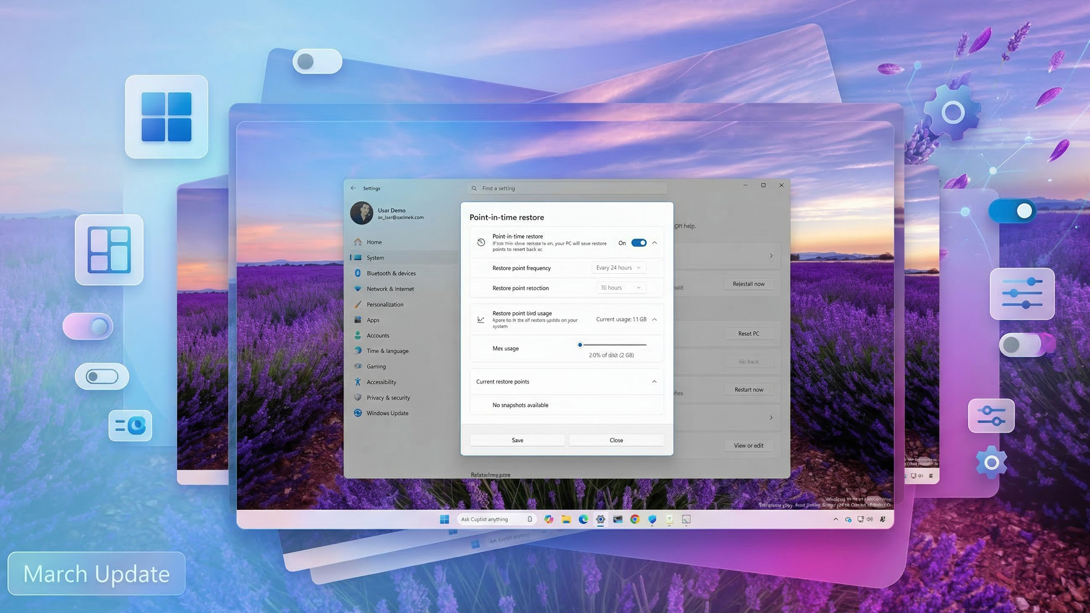This screenshot has width=1090, height=613.
Task: Click the volume icon in system tray
Action: tap(870, 519)
